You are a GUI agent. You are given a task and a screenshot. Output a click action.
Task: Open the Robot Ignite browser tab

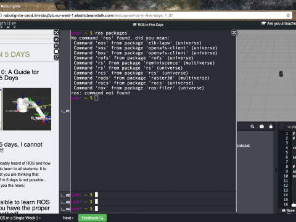[27, 6]
